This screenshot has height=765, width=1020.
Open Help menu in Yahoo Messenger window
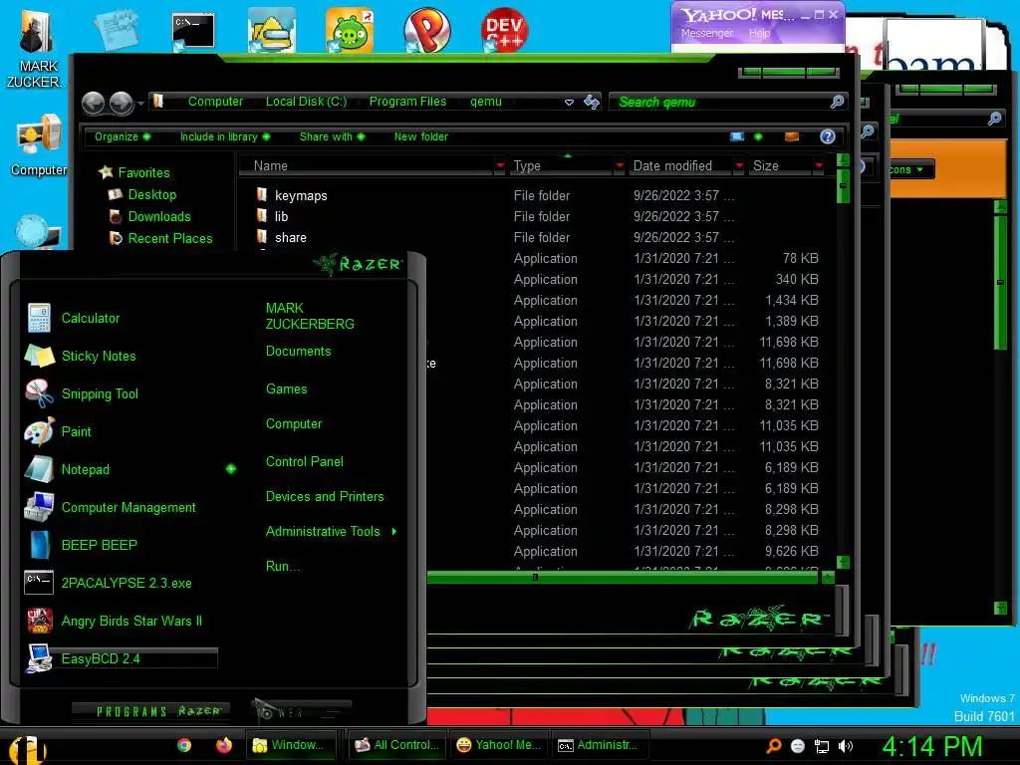point(759,33)
